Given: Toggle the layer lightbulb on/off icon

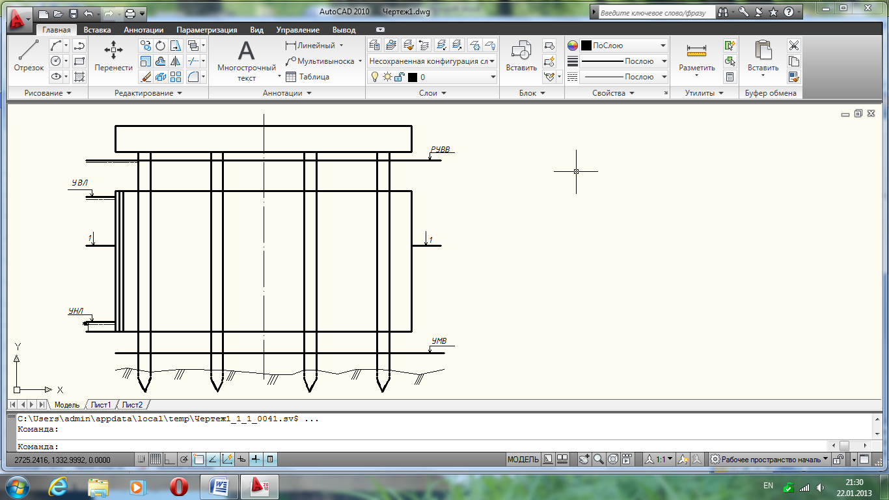Looking at the screenshot, I should (375, 77).
